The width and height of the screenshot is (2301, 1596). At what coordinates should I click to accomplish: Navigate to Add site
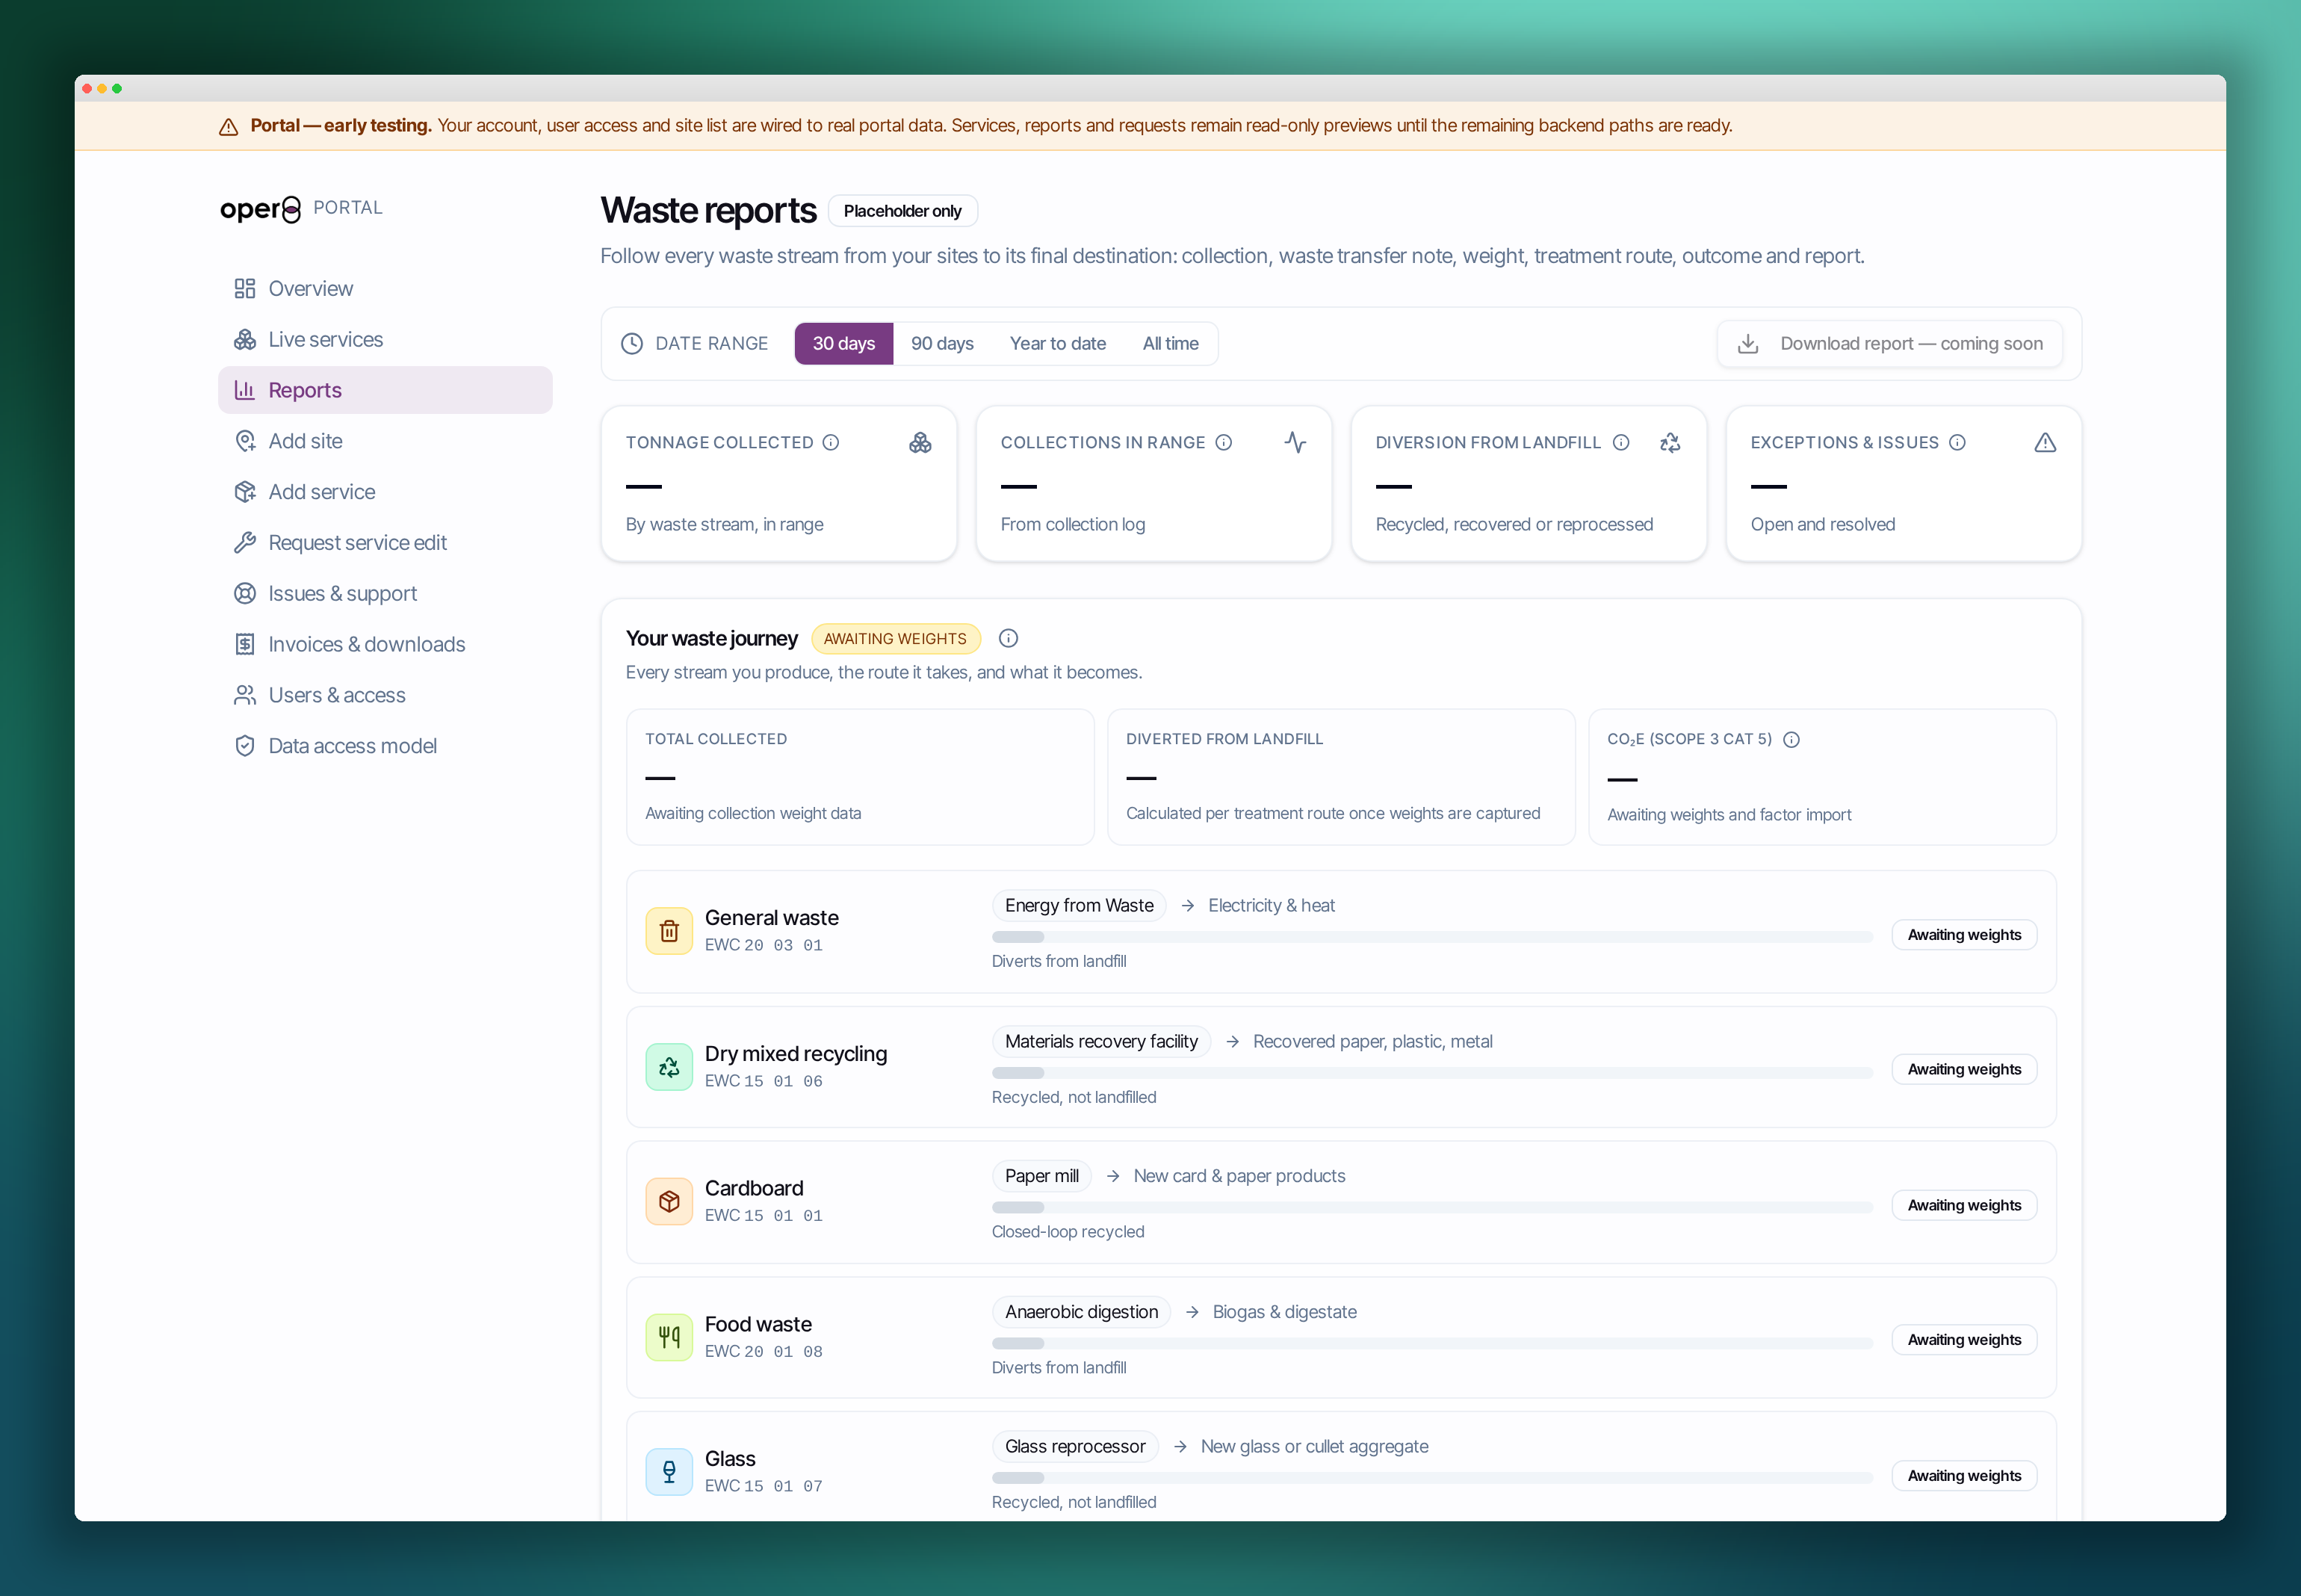385,441
